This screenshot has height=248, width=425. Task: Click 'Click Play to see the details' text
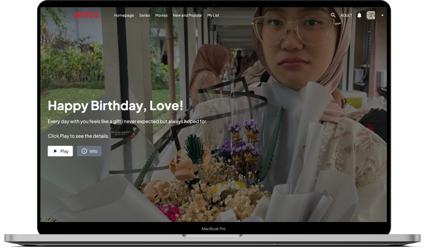pyautogui.click(x=78, y=136)
